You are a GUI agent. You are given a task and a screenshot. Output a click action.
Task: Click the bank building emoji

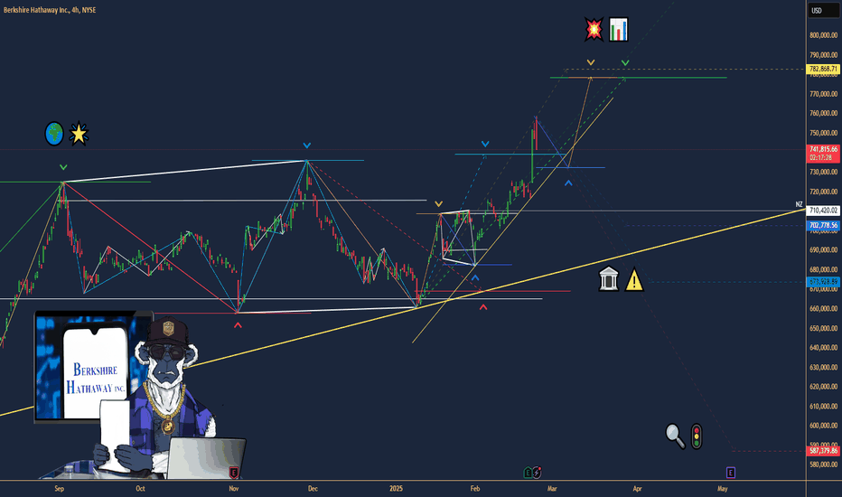608,279
